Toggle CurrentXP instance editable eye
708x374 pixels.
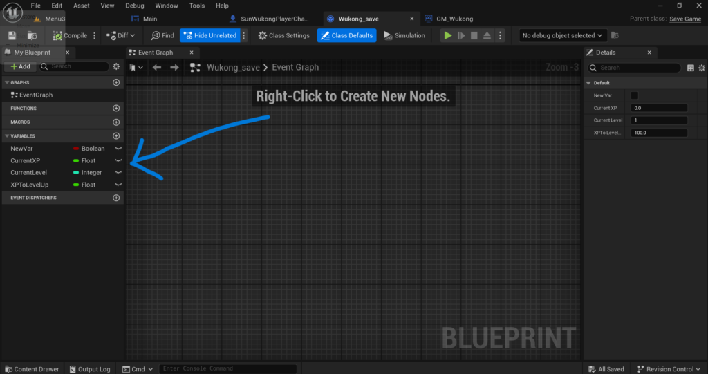coord(118,161)
